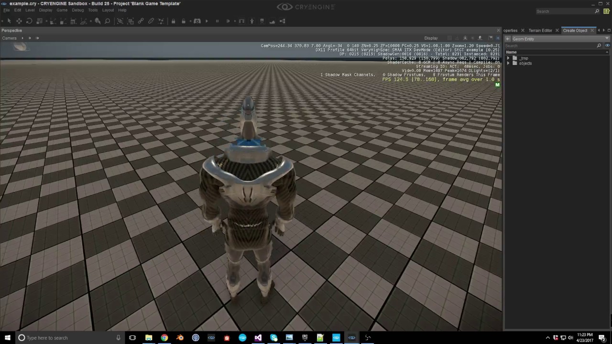Activate the Rotate tool
The width and height of the screenshot is (612, 344).
29,21
